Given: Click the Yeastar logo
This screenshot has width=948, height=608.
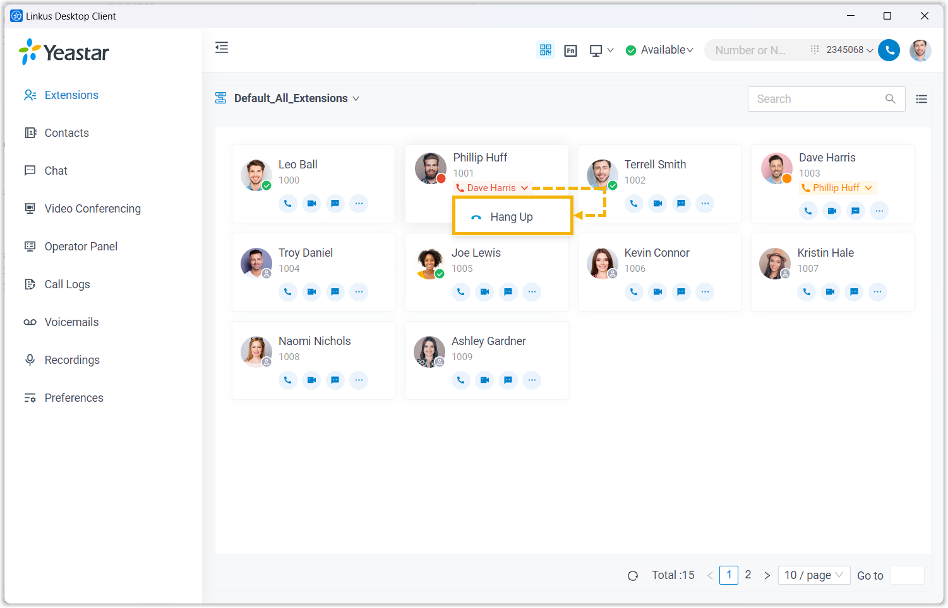Looking at the screenshot, I should 64,52.
